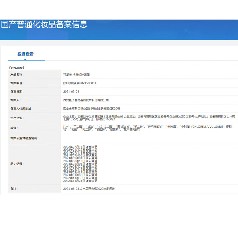Click the 国产普通化妆品备案信息 page title
The image size is (238, 238).
44,24
